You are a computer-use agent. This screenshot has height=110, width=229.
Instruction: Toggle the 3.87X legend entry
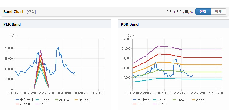coord(159,104)
